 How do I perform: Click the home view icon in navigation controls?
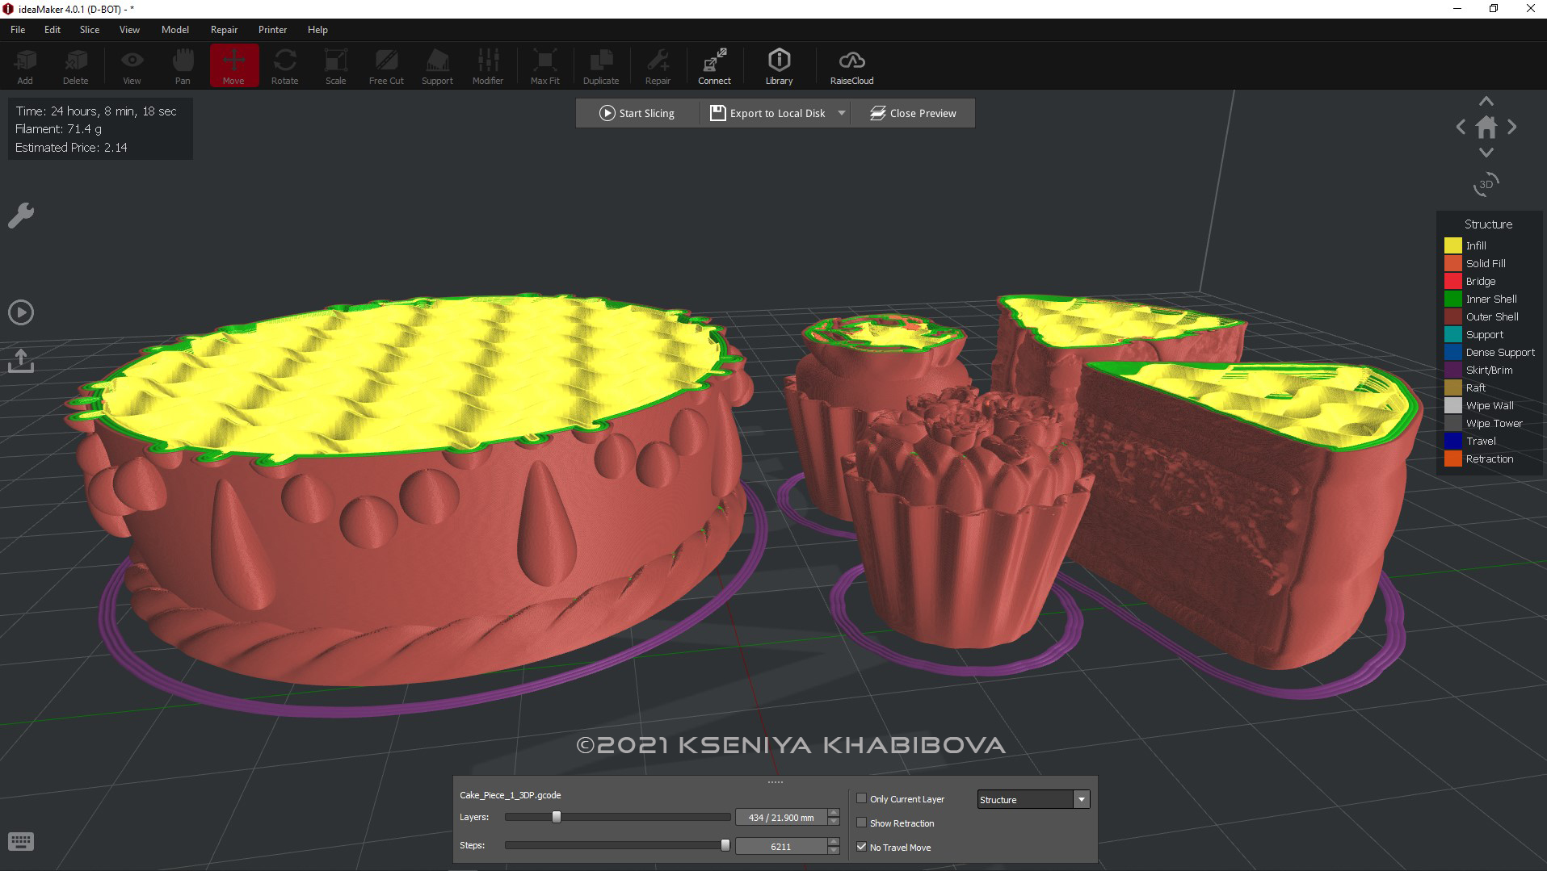[1486, 127]
